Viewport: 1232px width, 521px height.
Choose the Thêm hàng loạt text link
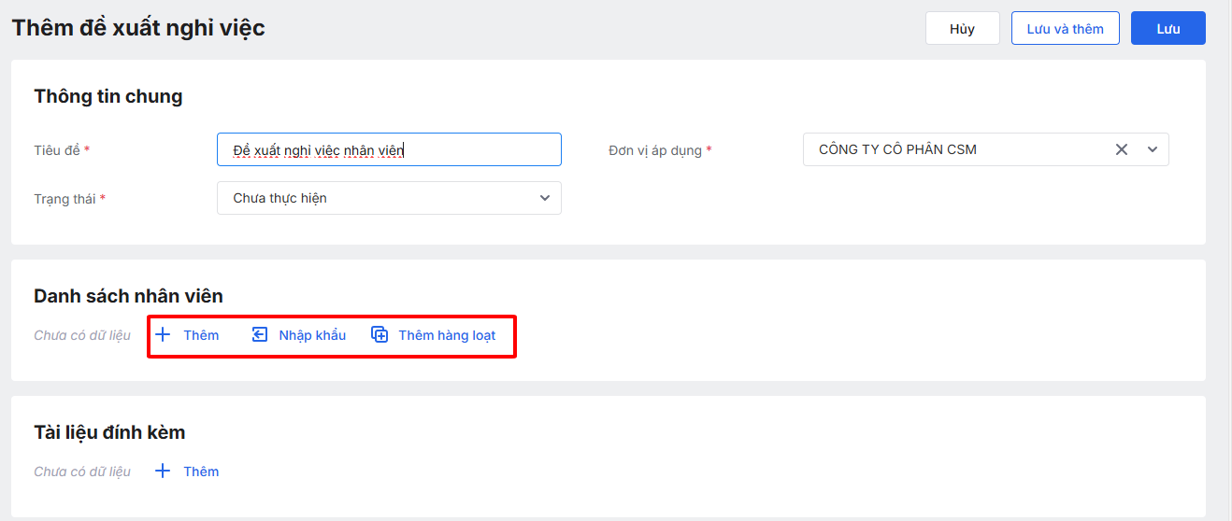coord(447,335)
